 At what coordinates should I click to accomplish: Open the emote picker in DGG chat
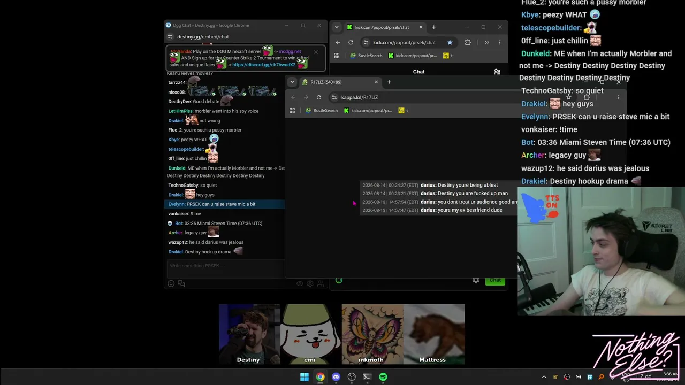coord(171,283)
